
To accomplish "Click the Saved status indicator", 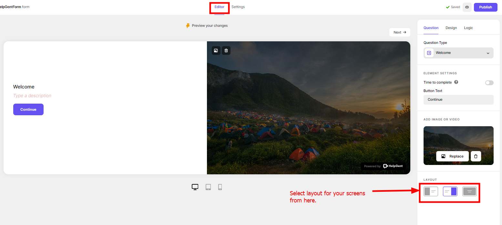I will [453, 7].
